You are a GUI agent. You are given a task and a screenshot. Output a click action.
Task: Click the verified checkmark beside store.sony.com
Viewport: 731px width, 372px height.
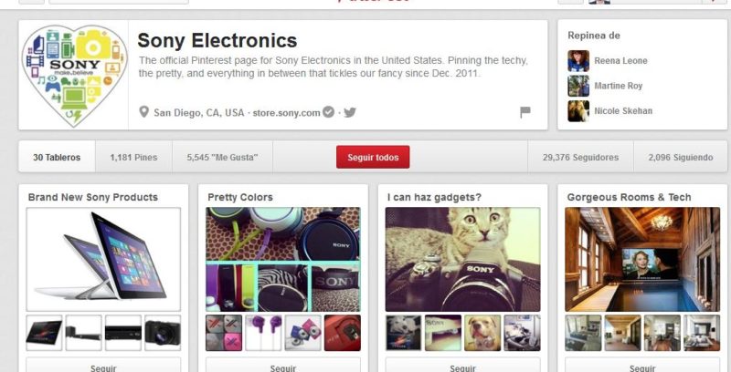[329, 112]
